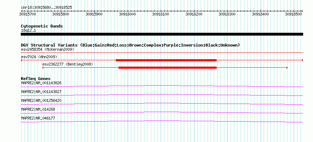
Task: Click ruler tick label 30915800
Action: point(60,14)
